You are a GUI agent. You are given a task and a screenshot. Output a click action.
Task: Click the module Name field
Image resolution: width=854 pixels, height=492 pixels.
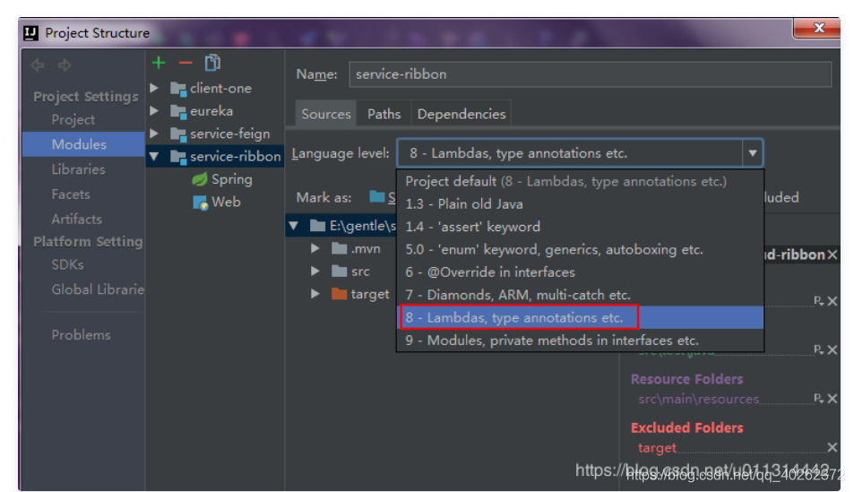[x=591, y=74]
